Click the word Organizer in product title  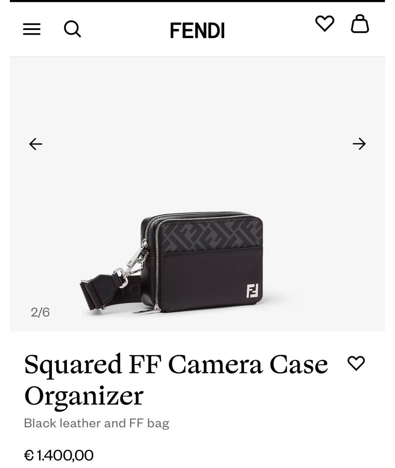pos(84,397)
